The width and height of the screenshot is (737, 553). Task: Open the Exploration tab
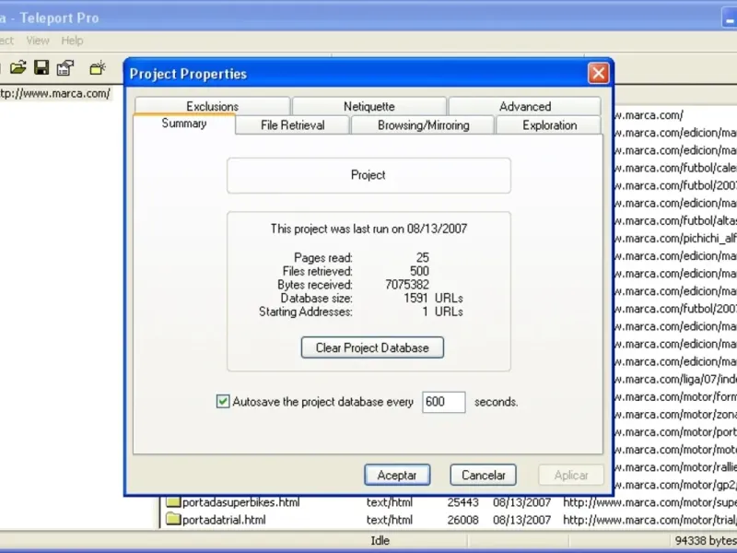(x=549, y=125)
